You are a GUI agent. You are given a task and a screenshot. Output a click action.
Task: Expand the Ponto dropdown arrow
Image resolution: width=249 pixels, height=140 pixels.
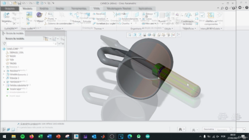[x=56, y=19]
